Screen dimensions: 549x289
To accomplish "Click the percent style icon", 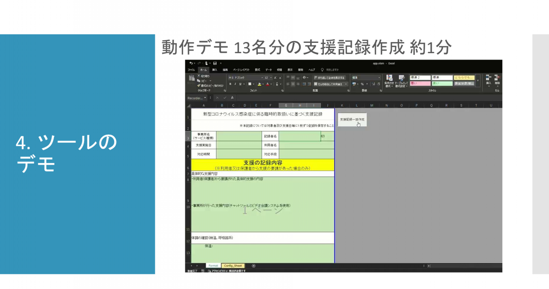I will coord(362,84).
